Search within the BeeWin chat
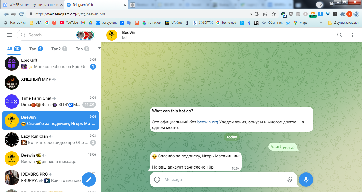Screen dimensions: 362x192 pos(340,35)
